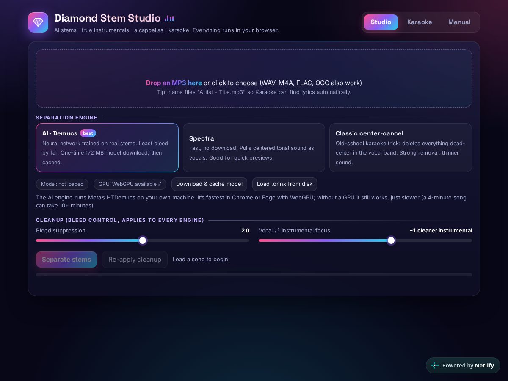Click Download & cache model button
The height and width of the screenshot is (381, 508).
point(209,184)
